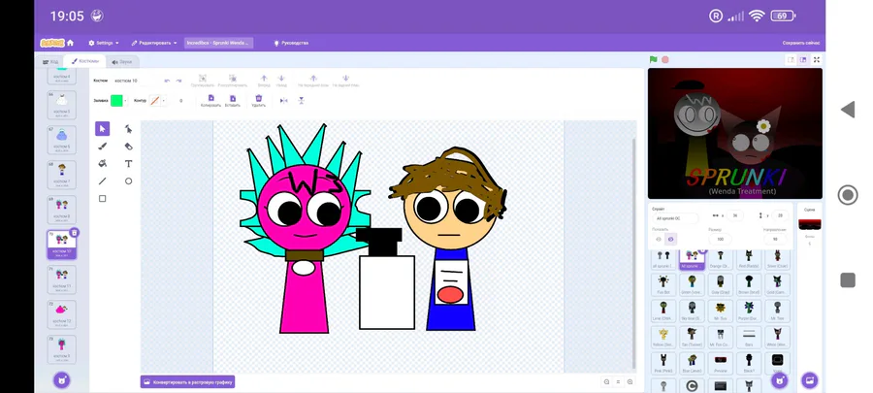This screenshot has height=393, width=873.
Task: Open Руководства tutorials
Action: [x=291, y=43]
